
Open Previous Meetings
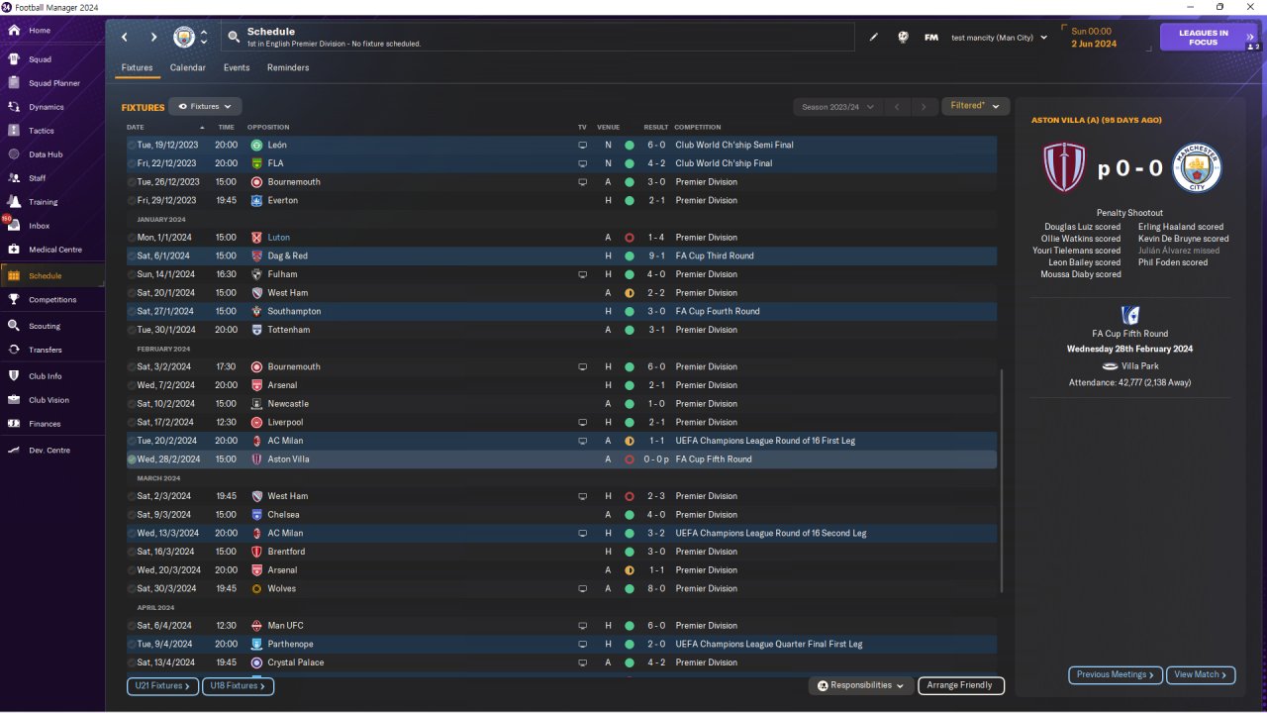(1116, 674)
